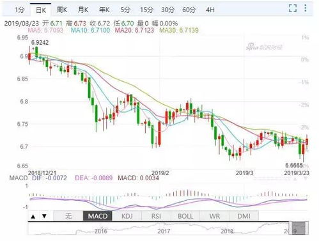Click the 6.85 price axis label
The height and width of the screenshot is (241, 319).
(x=22, y=79)
